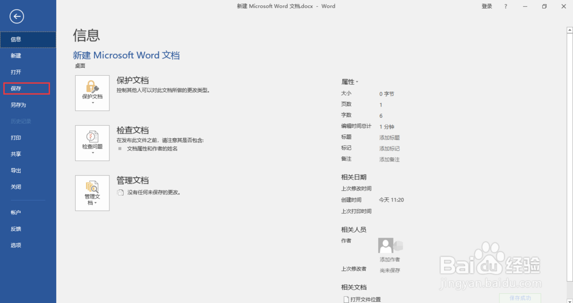
Task: Expand the 属性 properties dropdown
Action: [x=350, y=81]
